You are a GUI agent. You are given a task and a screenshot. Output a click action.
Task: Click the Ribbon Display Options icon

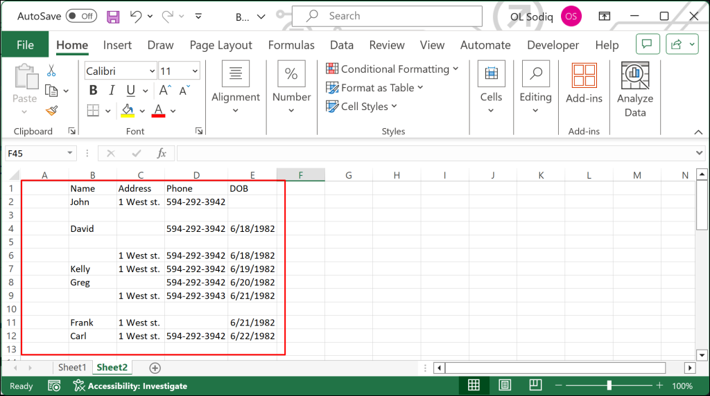pos(604,17)
